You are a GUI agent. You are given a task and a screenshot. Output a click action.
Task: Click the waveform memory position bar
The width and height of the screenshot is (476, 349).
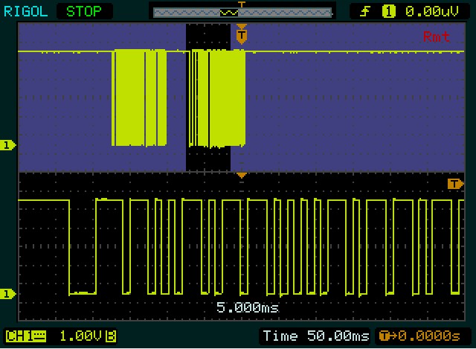(x=240, y=12)
